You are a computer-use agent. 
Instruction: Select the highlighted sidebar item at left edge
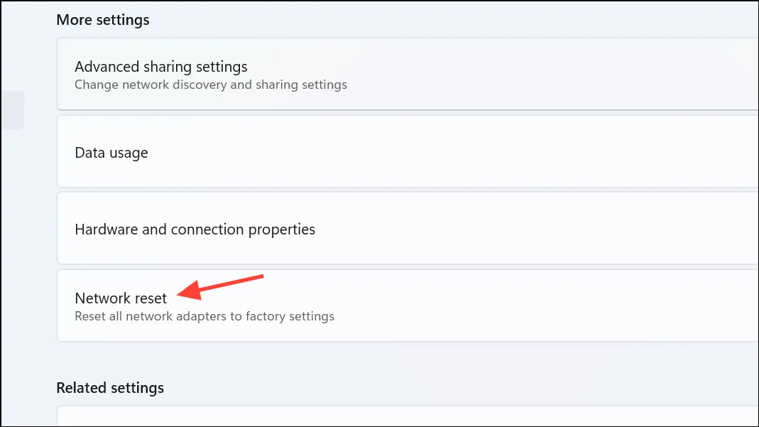point(12,110)
